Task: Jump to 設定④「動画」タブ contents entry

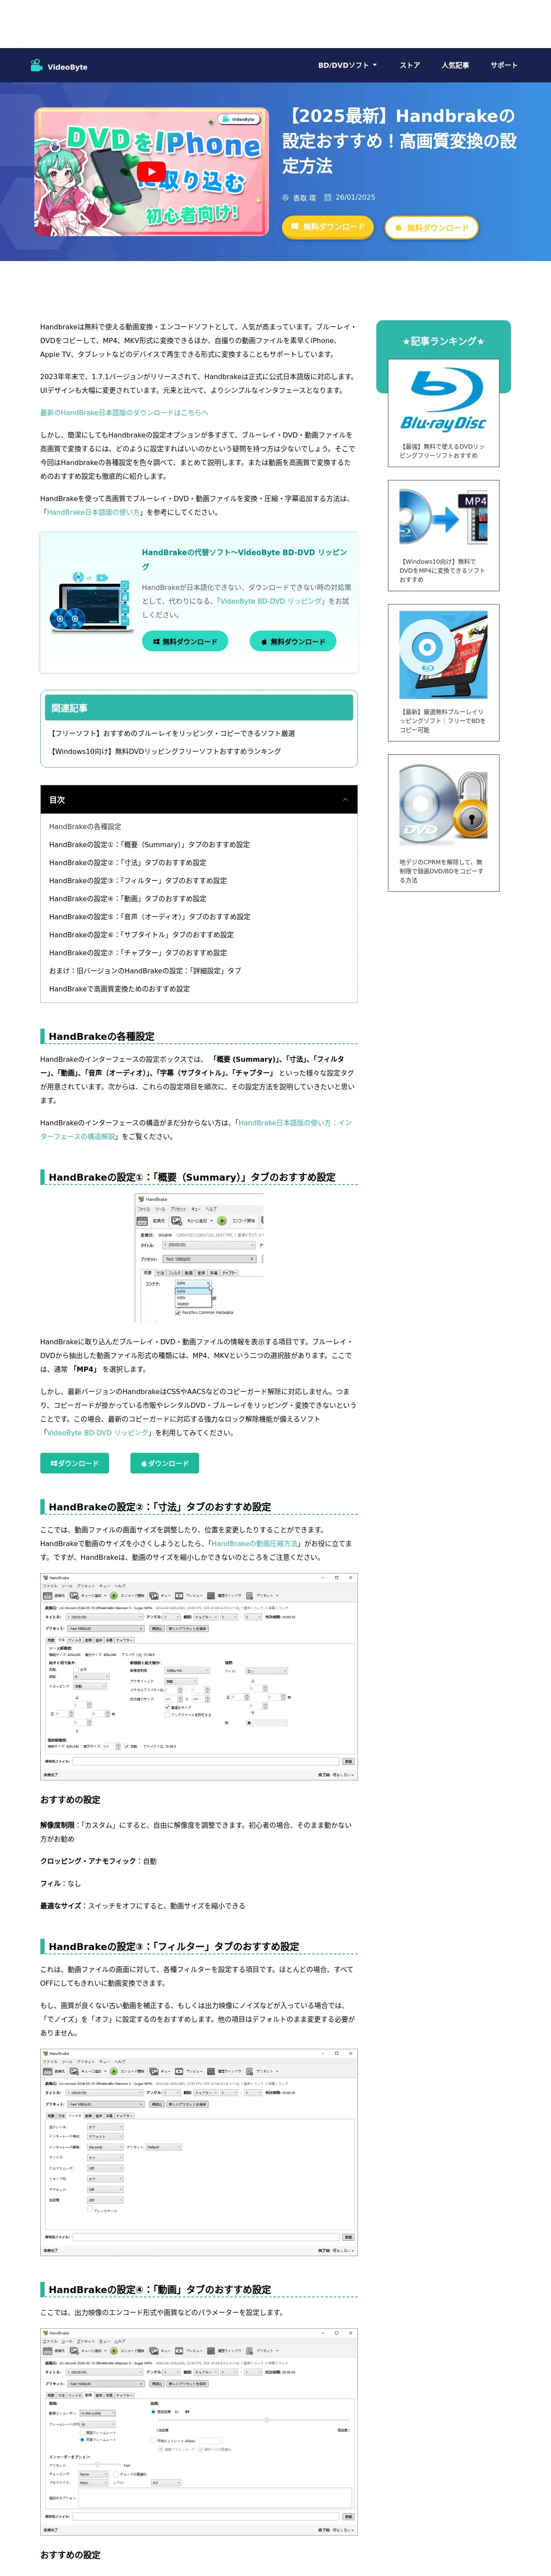Action: point(128,898)
